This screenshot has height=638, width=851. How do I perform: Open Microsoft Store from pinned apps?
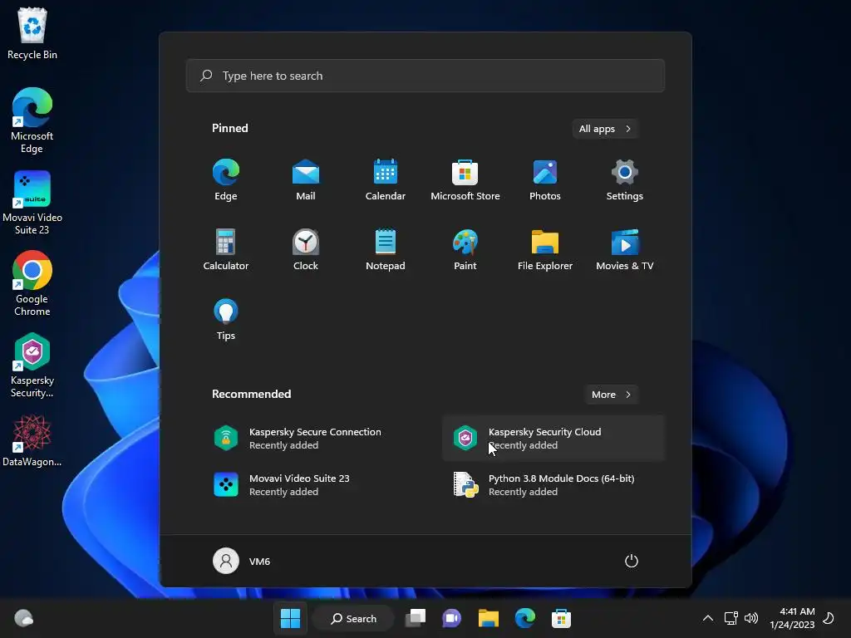pos(465,180)
